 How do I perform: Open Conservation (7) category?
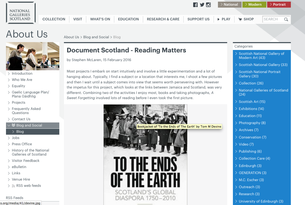(x=252, y=137)
